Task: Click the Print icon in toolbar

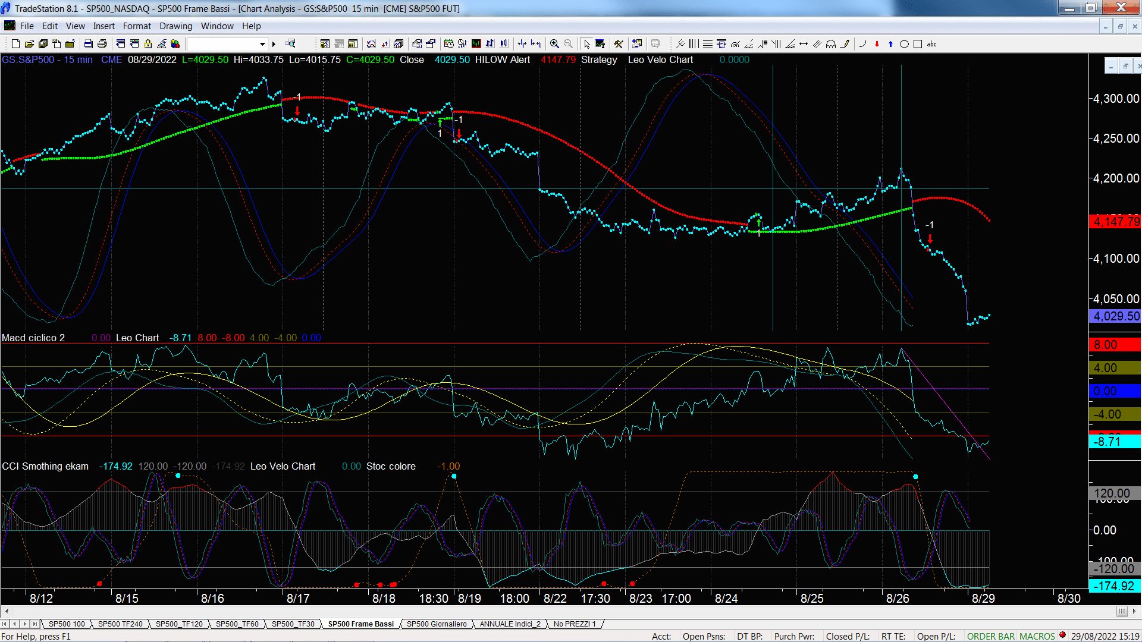Action: [102, 44]
